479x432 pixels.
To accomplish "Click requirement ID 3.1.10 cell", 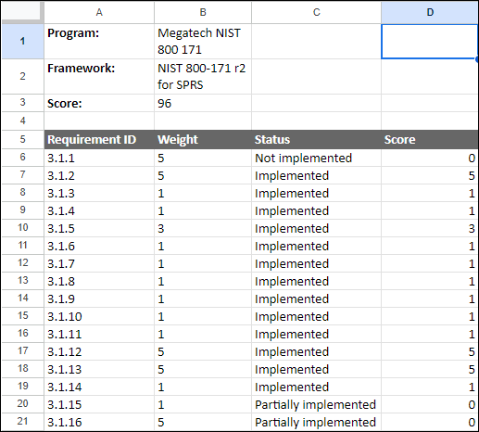I will (x=99, y=316).
